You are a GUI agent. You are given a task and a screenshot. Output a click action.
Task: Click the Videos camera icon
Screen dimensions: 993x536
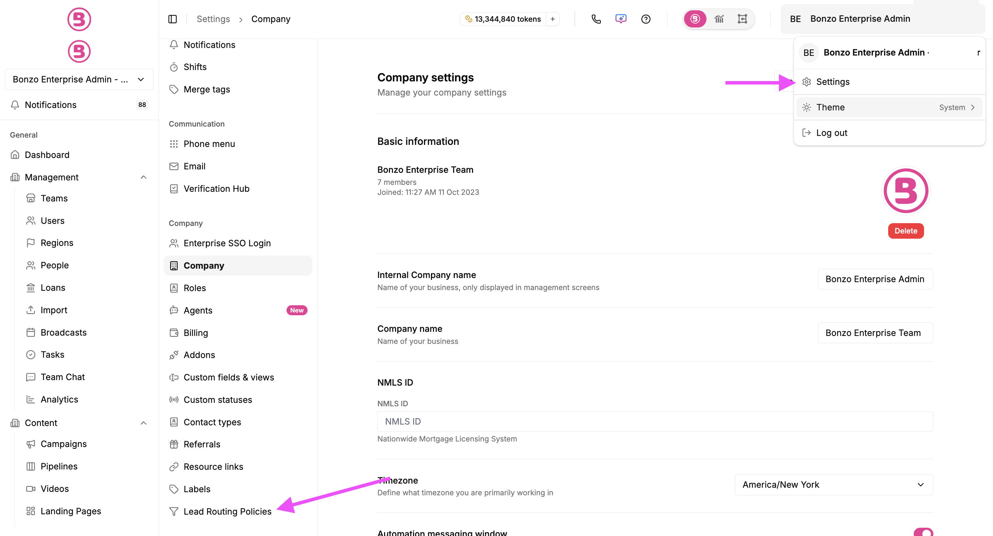tap(31, 489)
